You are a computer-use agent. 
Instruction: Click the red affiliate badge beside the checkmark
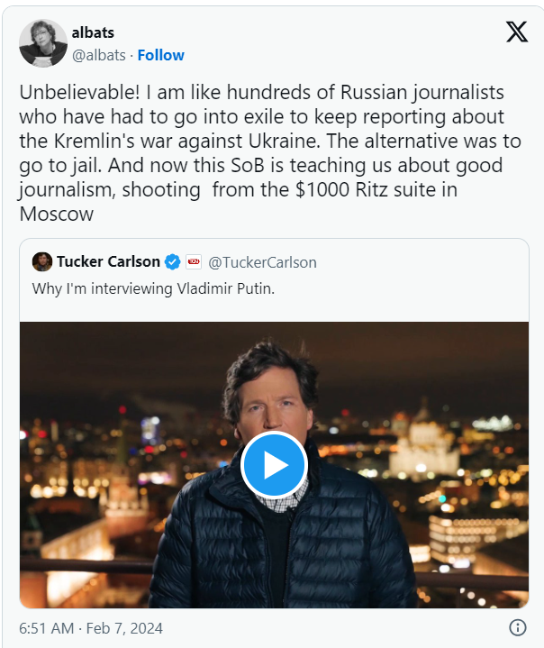click(x=195, y=262)
